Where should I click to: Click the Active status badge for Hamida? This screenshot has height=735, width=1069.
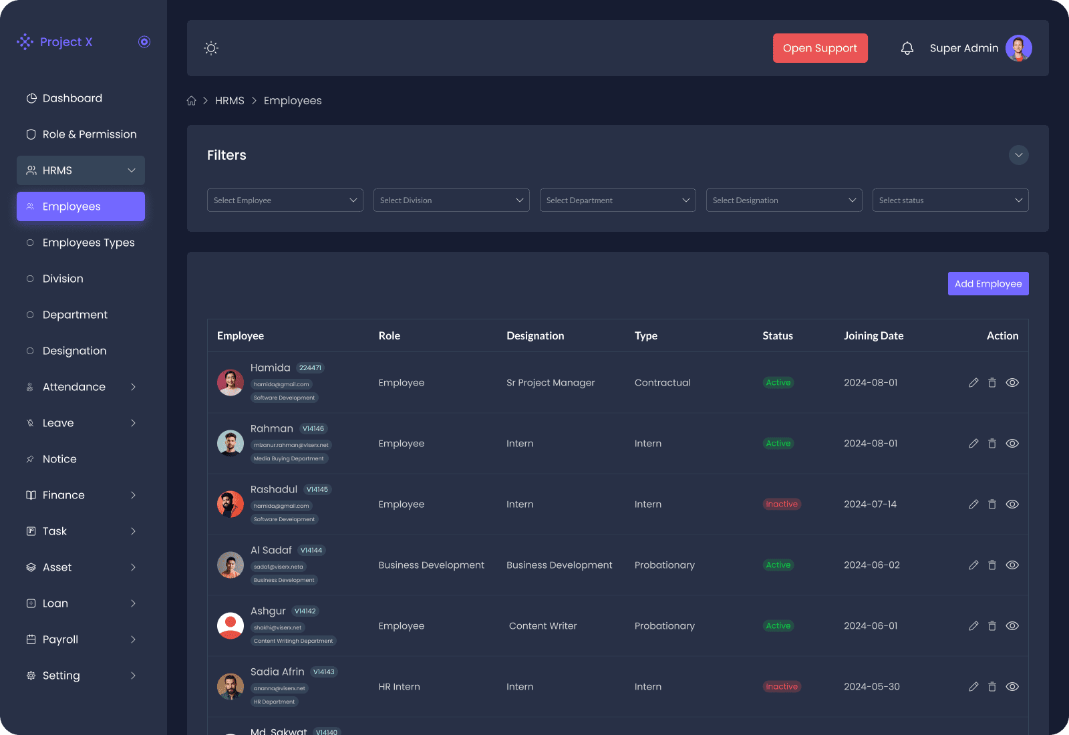[778, 383]
